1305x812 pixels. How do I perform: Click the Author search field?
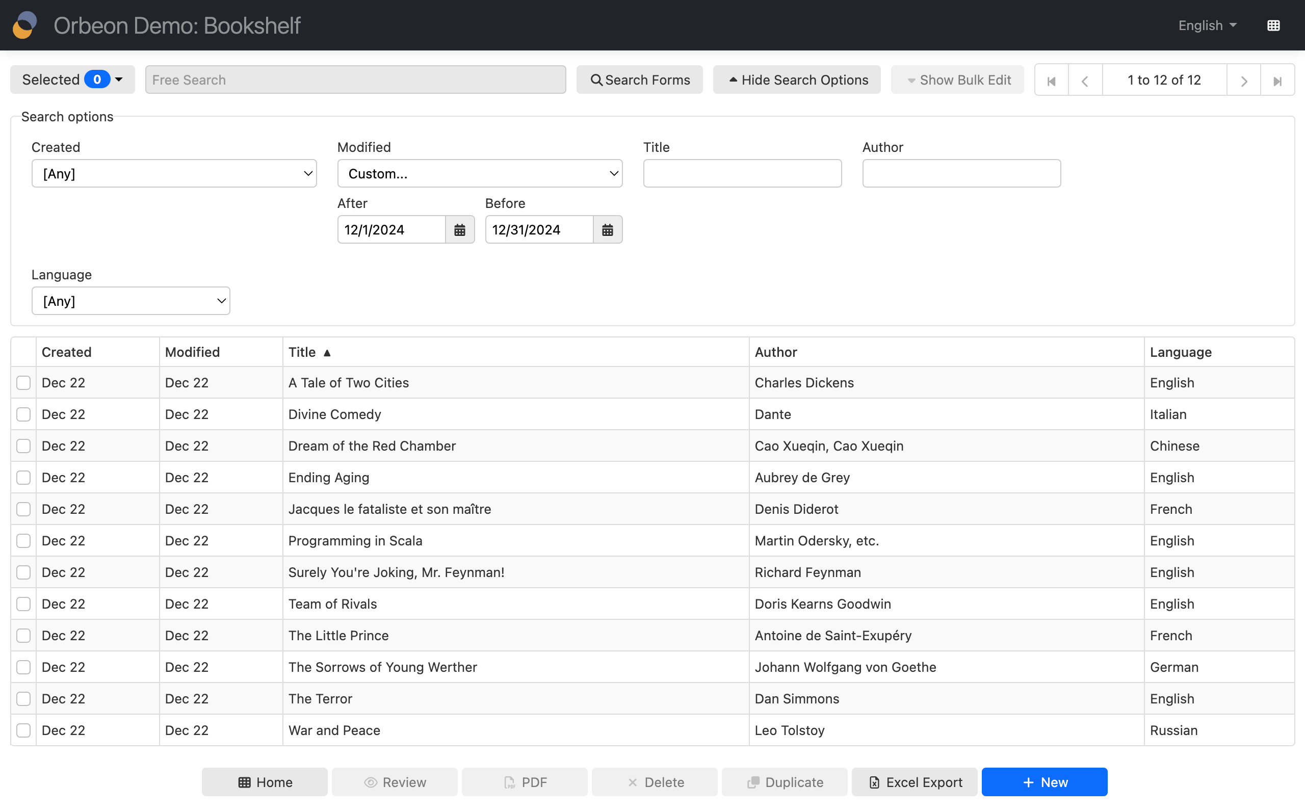(961, 173)
